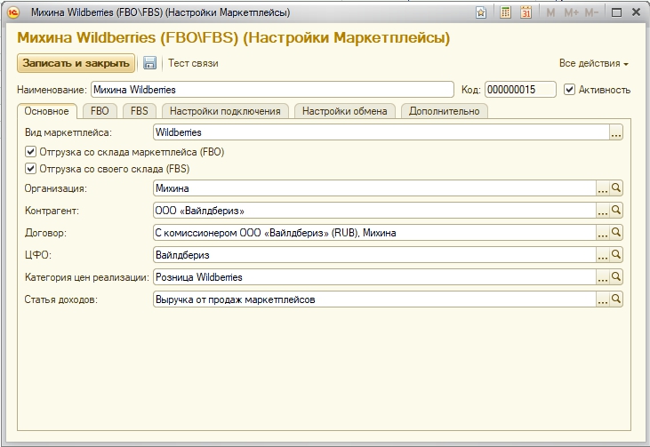
Task: Click magnifier icon next to Договор field
Action: 616,233
